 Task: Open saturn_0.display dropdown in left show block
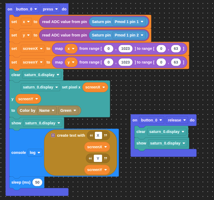pos(42,123)
